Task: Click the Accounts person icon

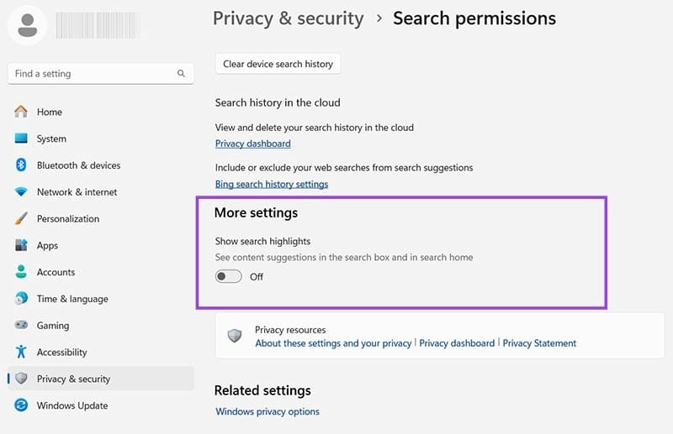Action: (x=20, y=272)
